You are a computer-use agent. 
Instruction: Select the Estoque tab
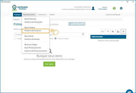(x=17, y=15)
